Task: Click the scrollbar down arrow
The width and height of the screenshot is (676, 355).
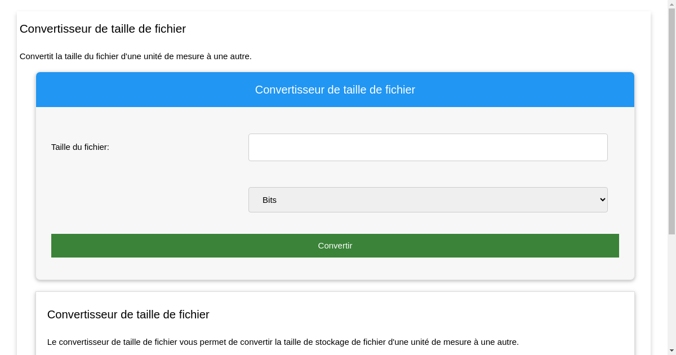Action: (x=672, y=350)
